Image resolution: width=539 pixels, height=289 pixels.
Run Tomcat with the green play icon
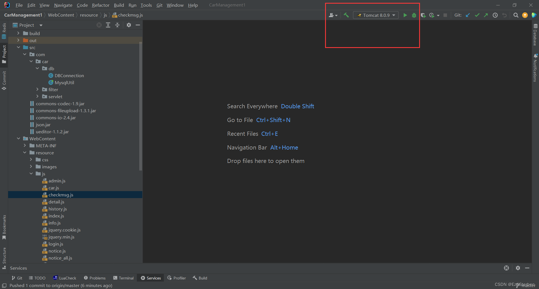(x=405, y=15)
